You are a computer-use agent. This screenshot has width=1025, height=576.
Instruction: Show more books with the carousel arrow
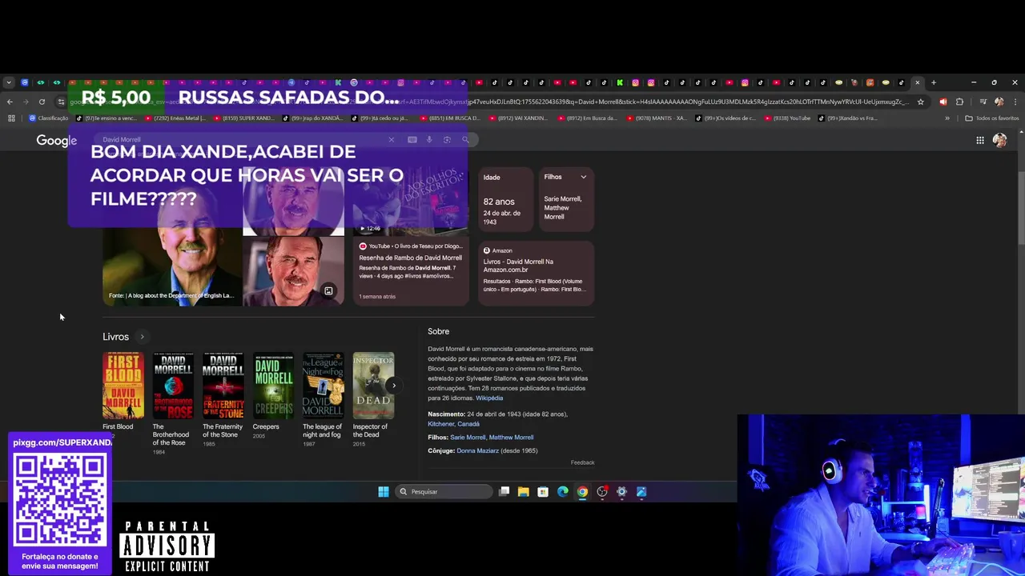point(393,386)
